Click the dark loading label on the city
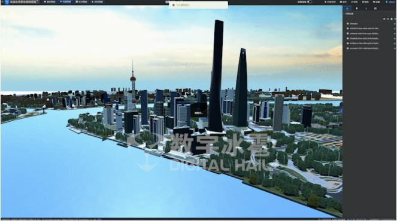 199,110
